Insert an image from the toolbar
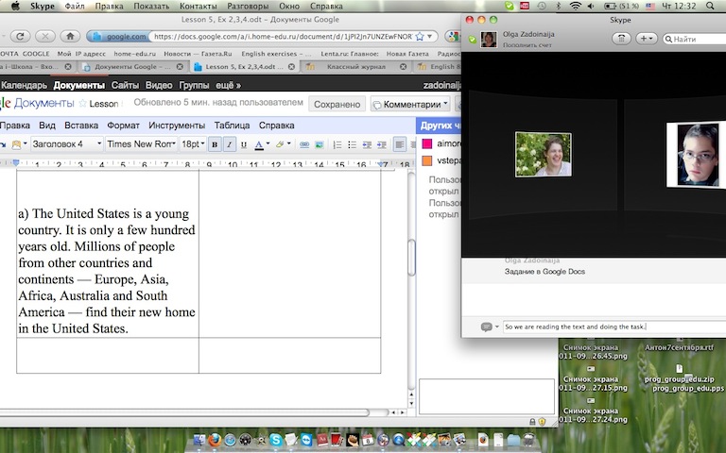The image size is (726, 453). [319, 144]
